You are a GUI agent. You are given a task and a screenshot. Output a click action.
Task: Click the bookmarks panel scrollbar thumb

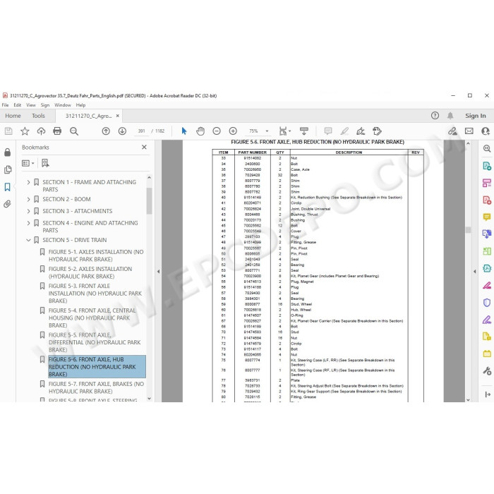[150, 201]
